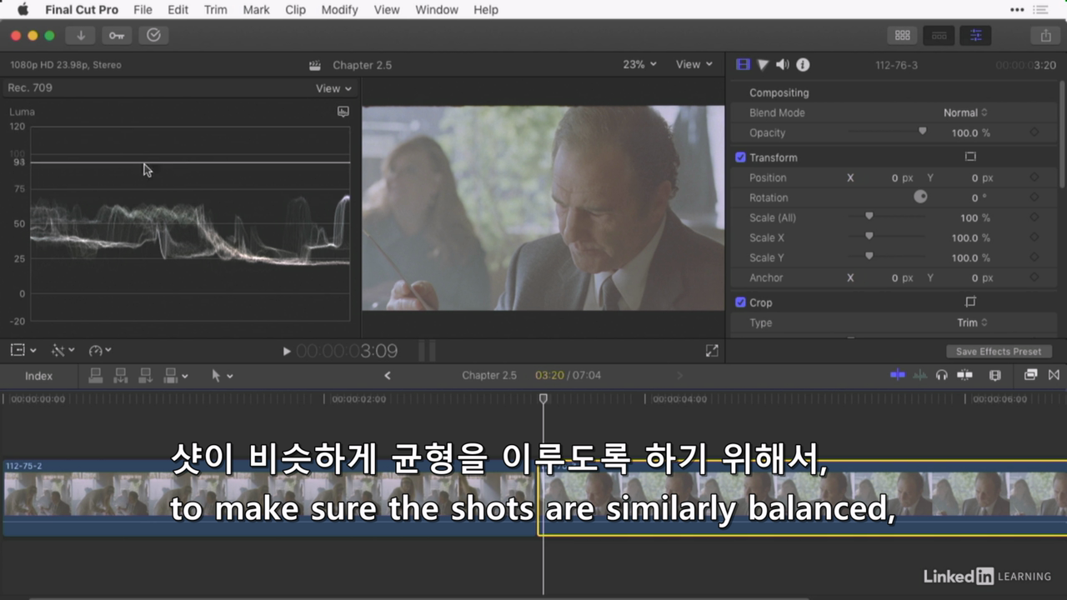
Task: Open the enhancements magic wand dropdown
Action: pyautogui.click(x=63, y=351)
